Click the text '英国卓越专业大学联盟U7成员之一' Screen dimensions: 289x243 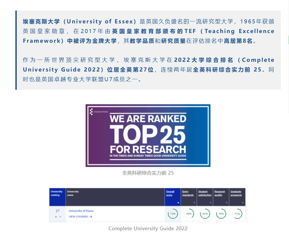[89, 80]
